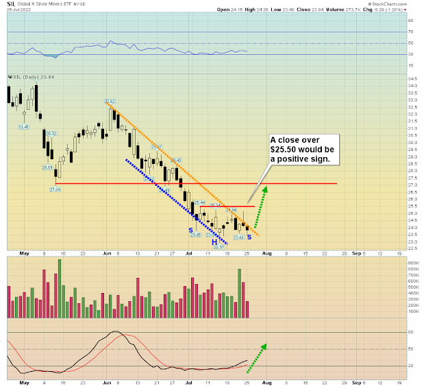Click the Open 24.15 value
Viewport: 426px width, 387px height.
tap(229, 10)
